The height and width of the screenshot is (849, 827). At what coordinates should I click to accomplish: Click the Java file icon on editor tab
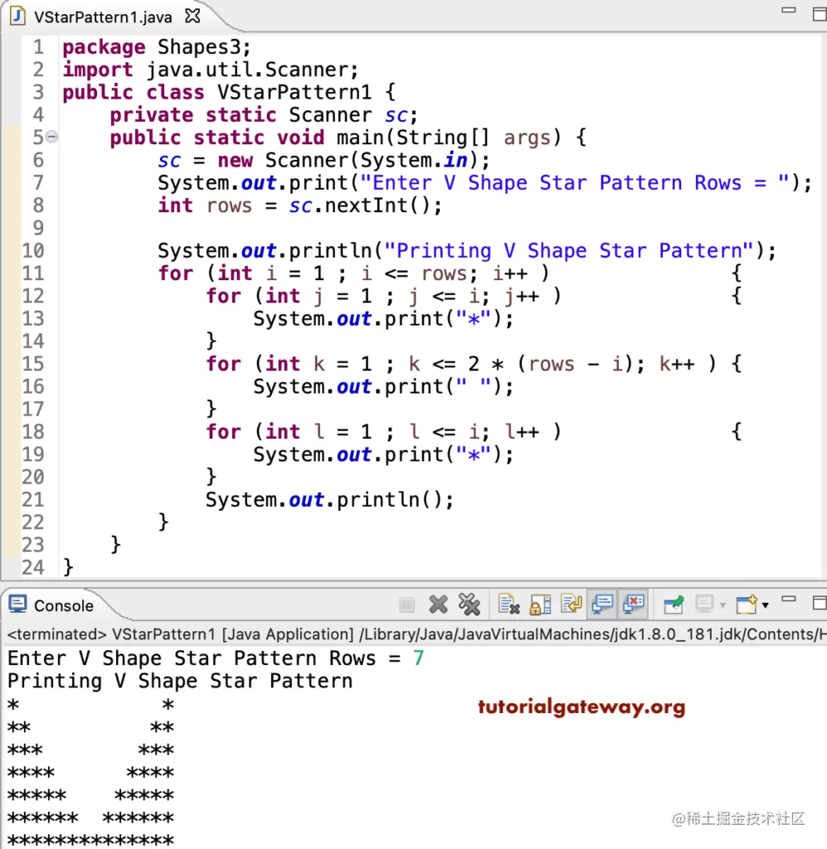17,16
